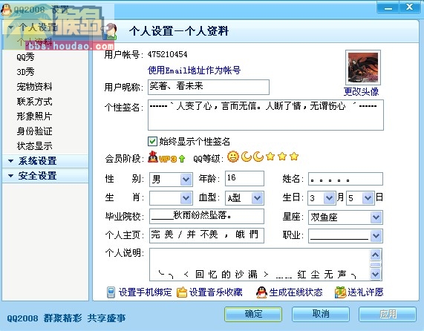Image resolution: width=424 pixels, height=331 pixels.
Task: Click the first moon level icon
Action: click(246, 157)
